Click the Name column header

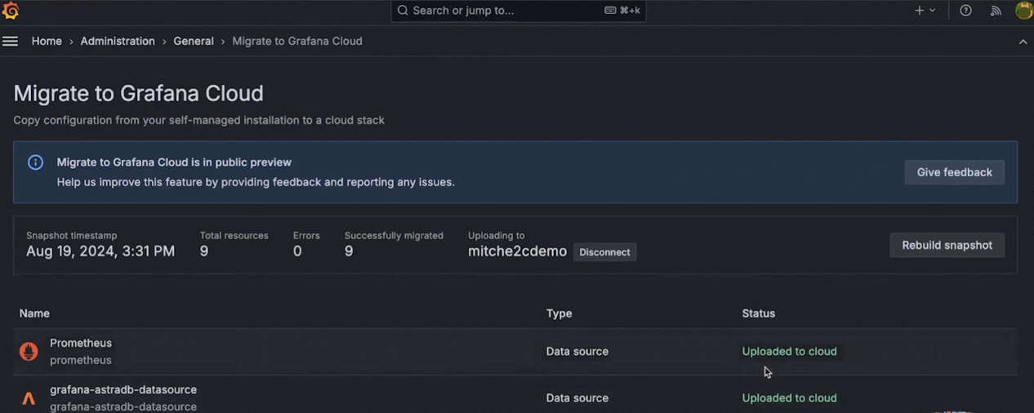(34, 313)
